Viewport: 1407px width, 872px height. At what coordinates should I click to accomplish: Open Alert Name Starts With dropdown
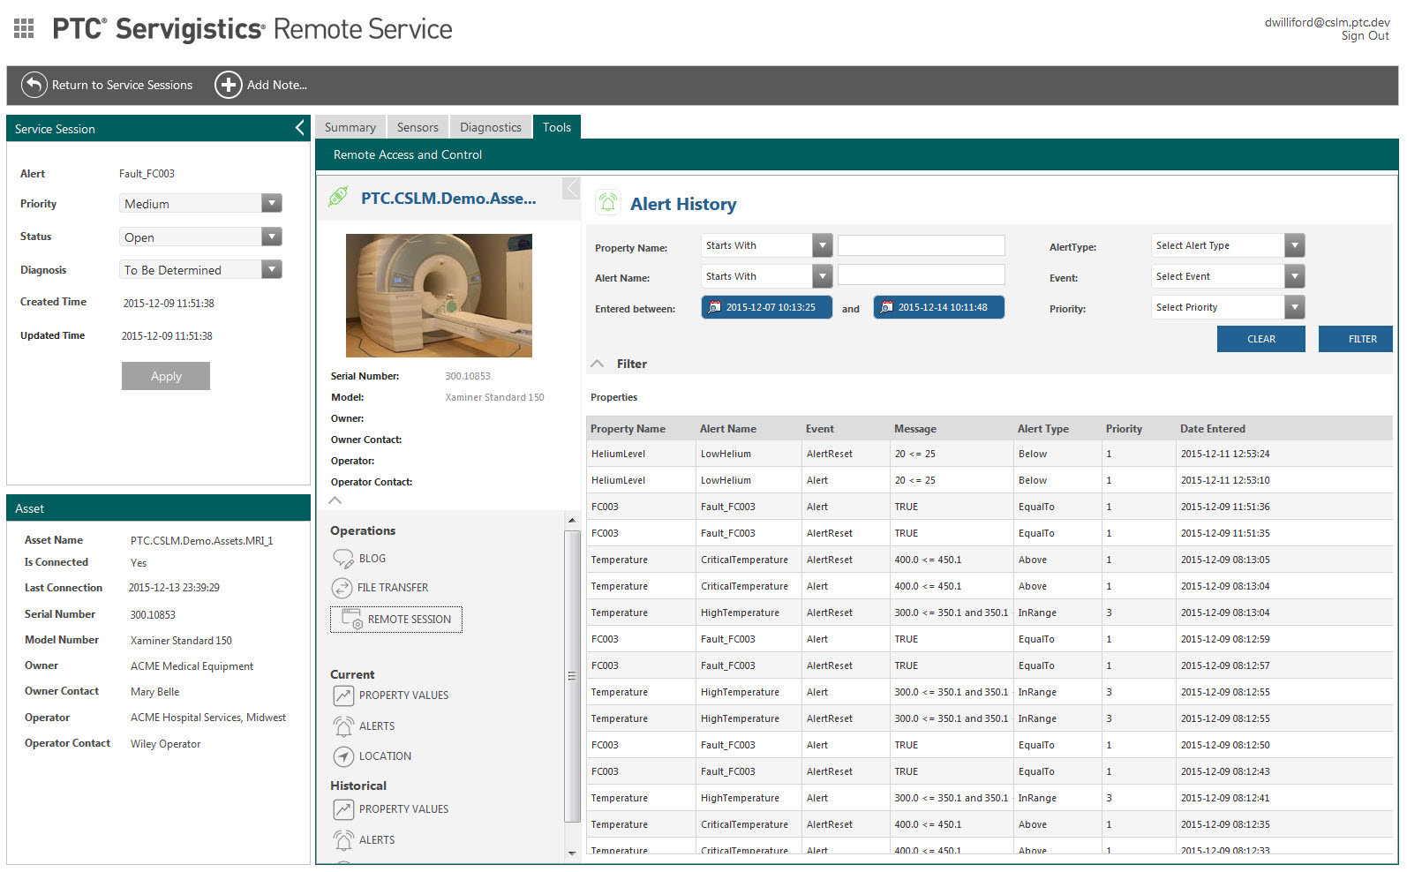(767, 276)
